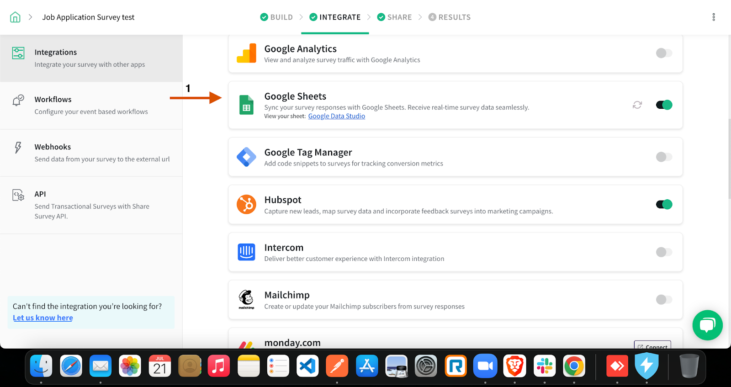Image resolution: width=731 pixels, height=387 pixels.
Task: Open System Preferences from the dock
Action: (x=426, y=366)
